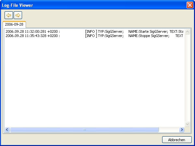Click the yellow back arrow icon
The image size is (195, 146).
(x=8, y=15)
